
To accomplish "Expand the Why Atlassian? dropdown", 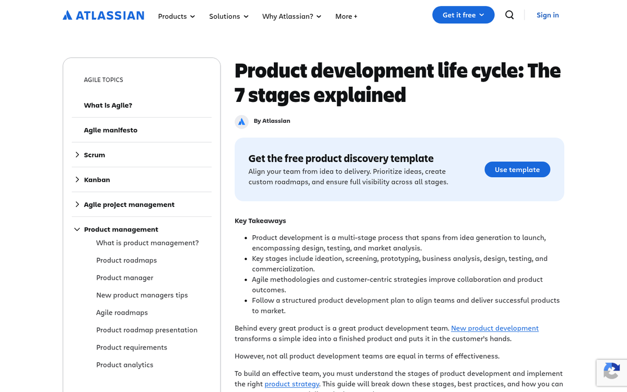I will click(291, 16).
